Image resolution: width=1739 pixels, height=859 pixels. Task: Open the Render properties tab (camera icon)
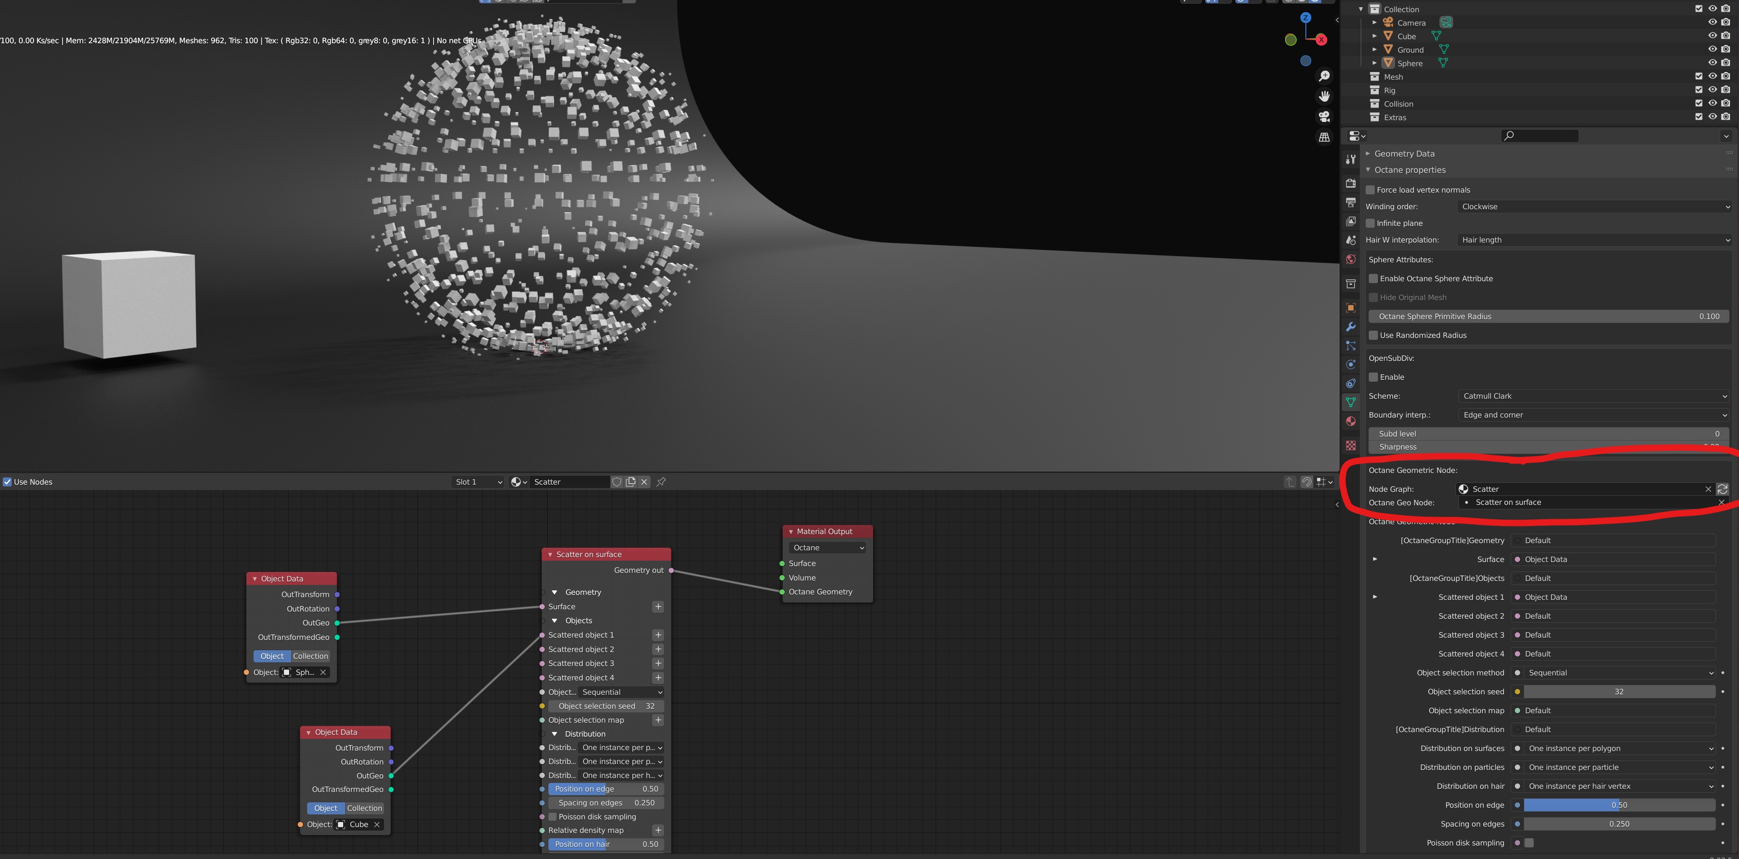(1350, 183)
